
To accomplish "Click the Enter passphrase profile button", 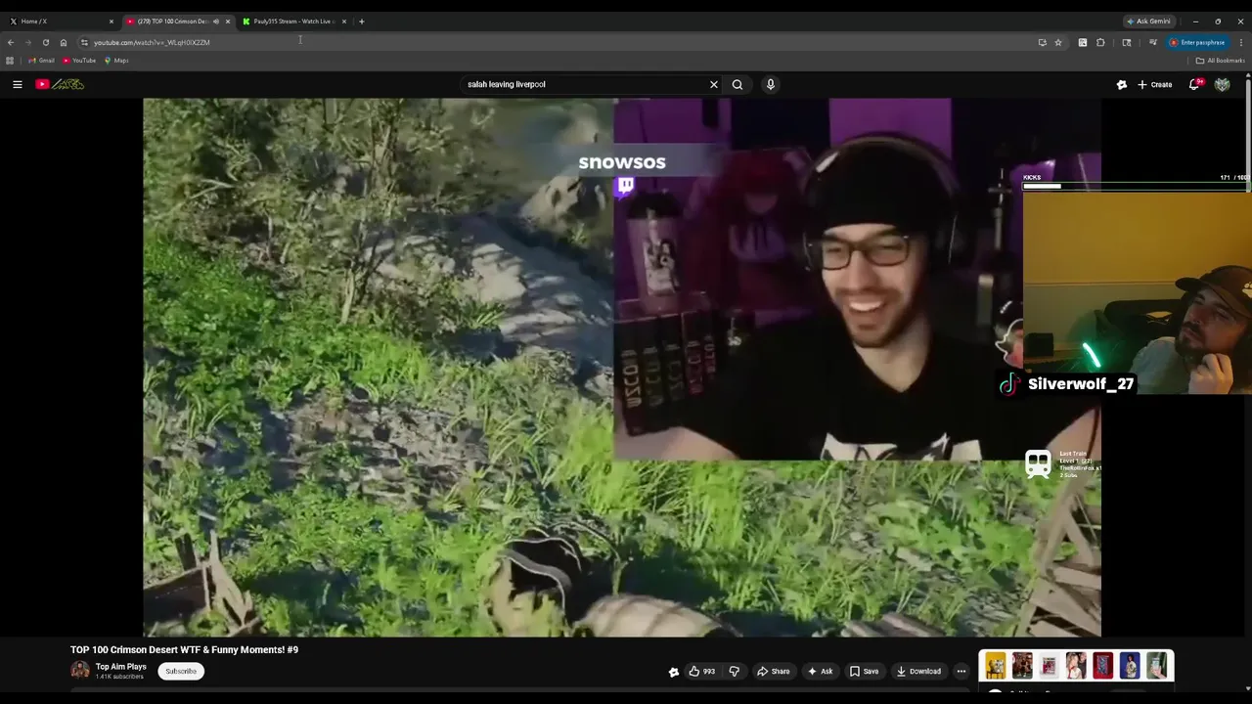I will point(1196,42).
